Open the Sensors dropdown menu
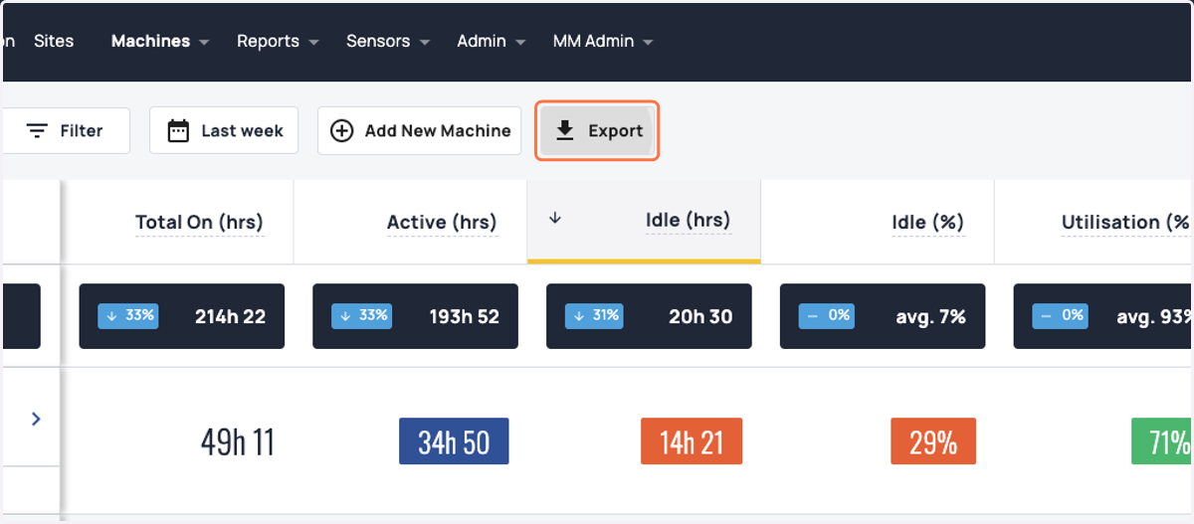This screenshot has height=524, width=1194. tap(388, 42)
